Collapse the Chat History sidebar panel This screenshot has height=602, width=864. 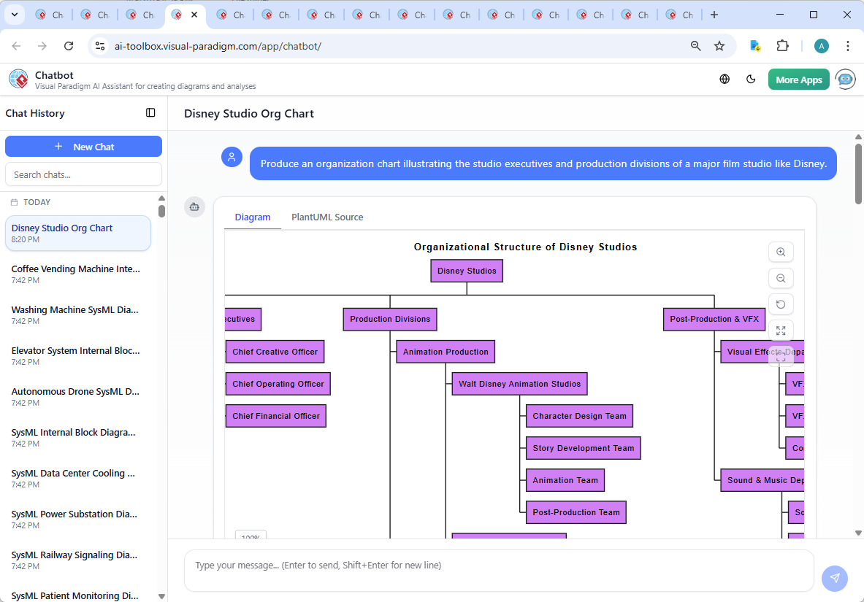(x=150, y=113)
